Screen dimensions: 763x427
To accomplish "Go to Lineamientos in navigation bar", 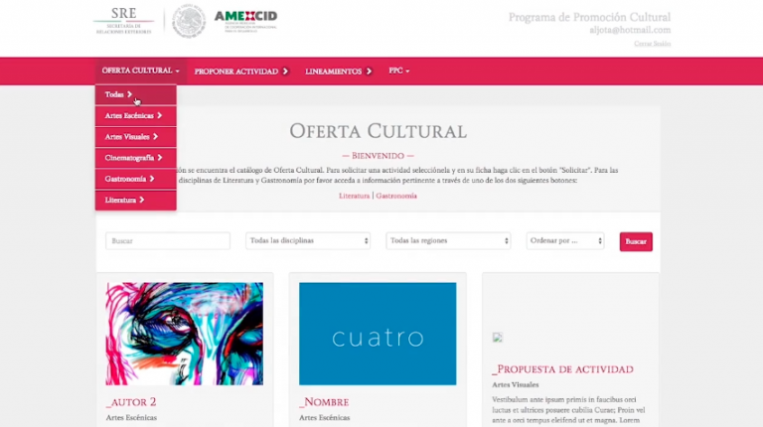I will point(339,71).
